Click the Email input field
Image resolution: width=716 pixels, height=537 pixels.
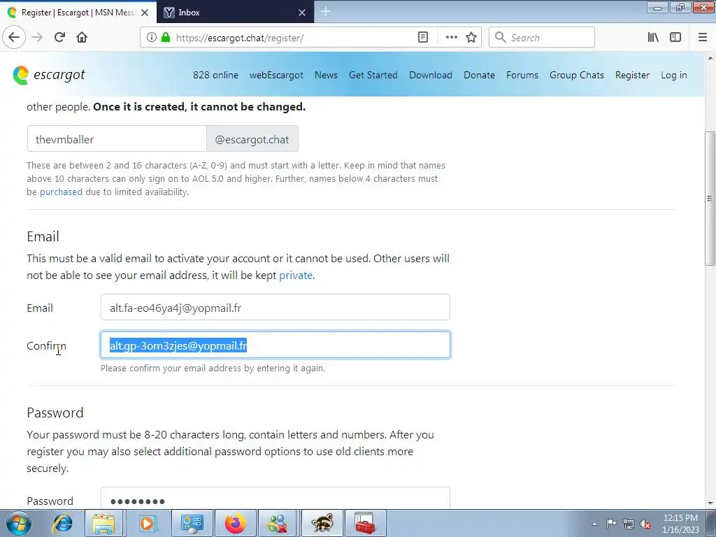coord(275,308)
